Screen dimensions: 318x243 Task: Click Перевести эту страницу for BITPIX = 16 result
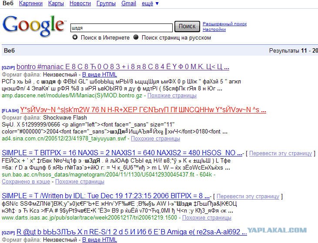(x=281, y=153)
